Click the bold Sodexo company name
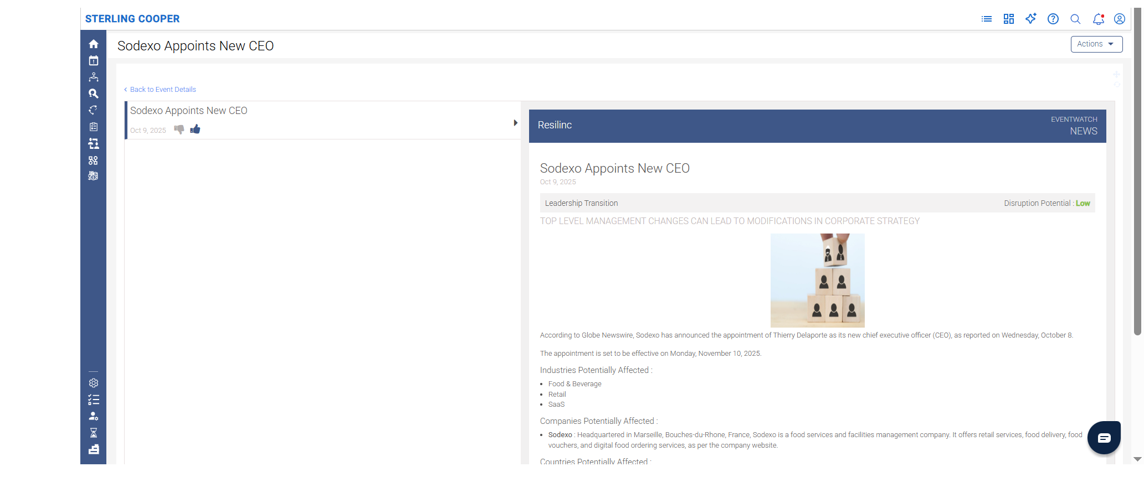Screen dimensions: 1144x477 [560, 435]
